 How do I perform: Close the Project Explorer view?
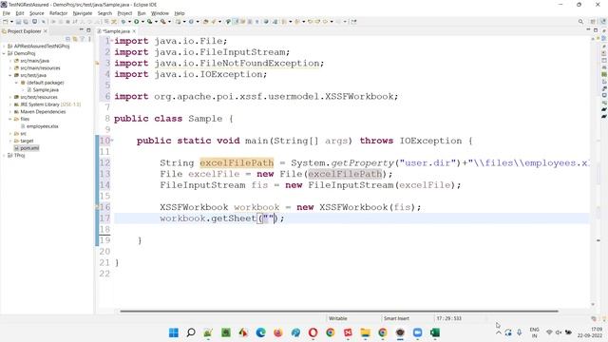tap(46, 31)
